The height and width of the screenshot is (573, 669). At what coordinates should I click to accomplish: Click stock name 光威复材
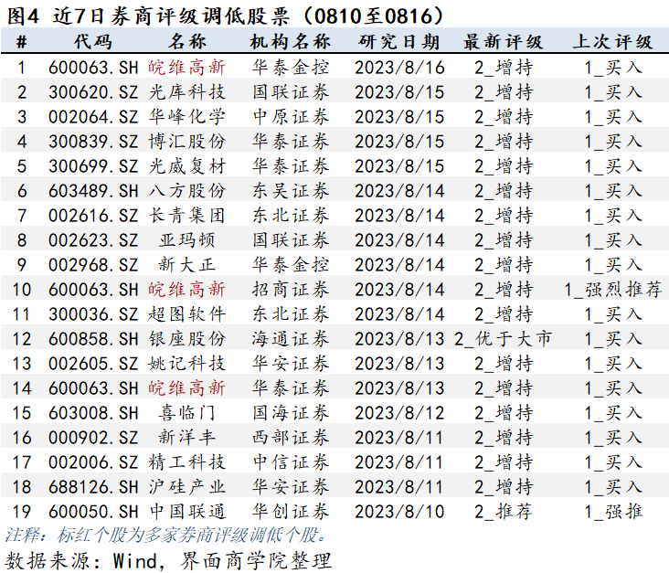coord(186,166)
